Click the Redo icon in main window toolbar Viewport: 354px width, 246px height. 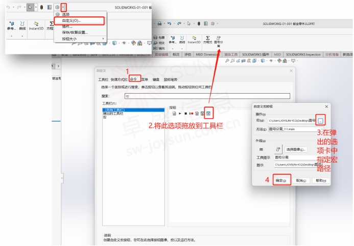pyautogui.click(x=179, y=23)
